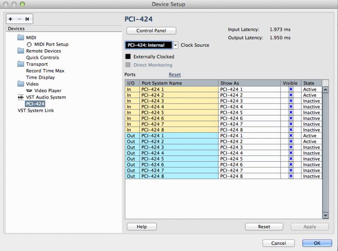
Task: Click Show As cell for In PCI-424 2
Action: tap(249, 95)
